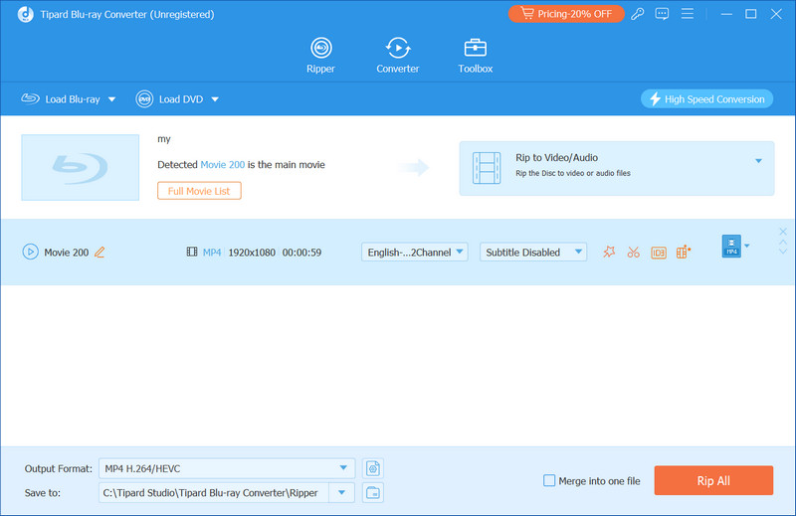Click the Tipard app logo icon
Viewport: 796px width, 516px height.
click(26, 14)
